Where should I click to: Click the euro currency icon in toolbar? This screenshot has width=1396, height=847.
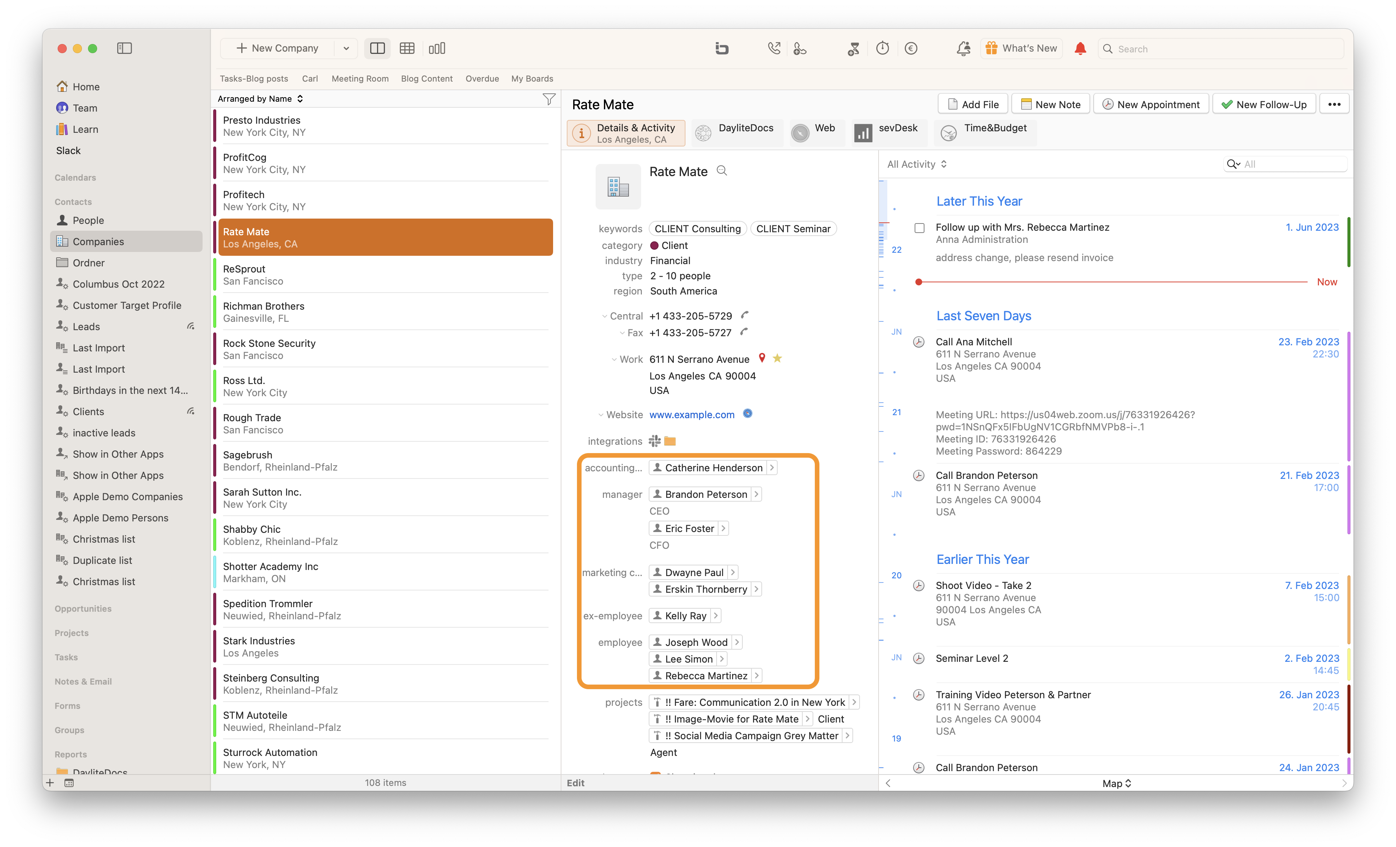911,48
